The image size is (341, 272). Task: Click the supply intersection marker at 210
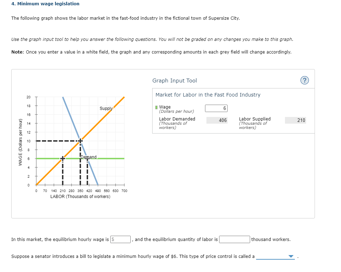[x=63, y=159]
